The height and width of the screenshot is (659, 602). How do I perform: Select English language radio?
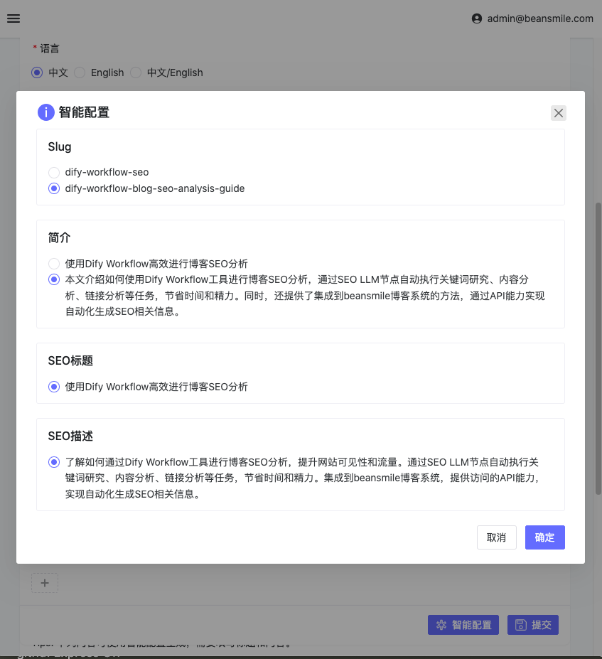[80, 73]
